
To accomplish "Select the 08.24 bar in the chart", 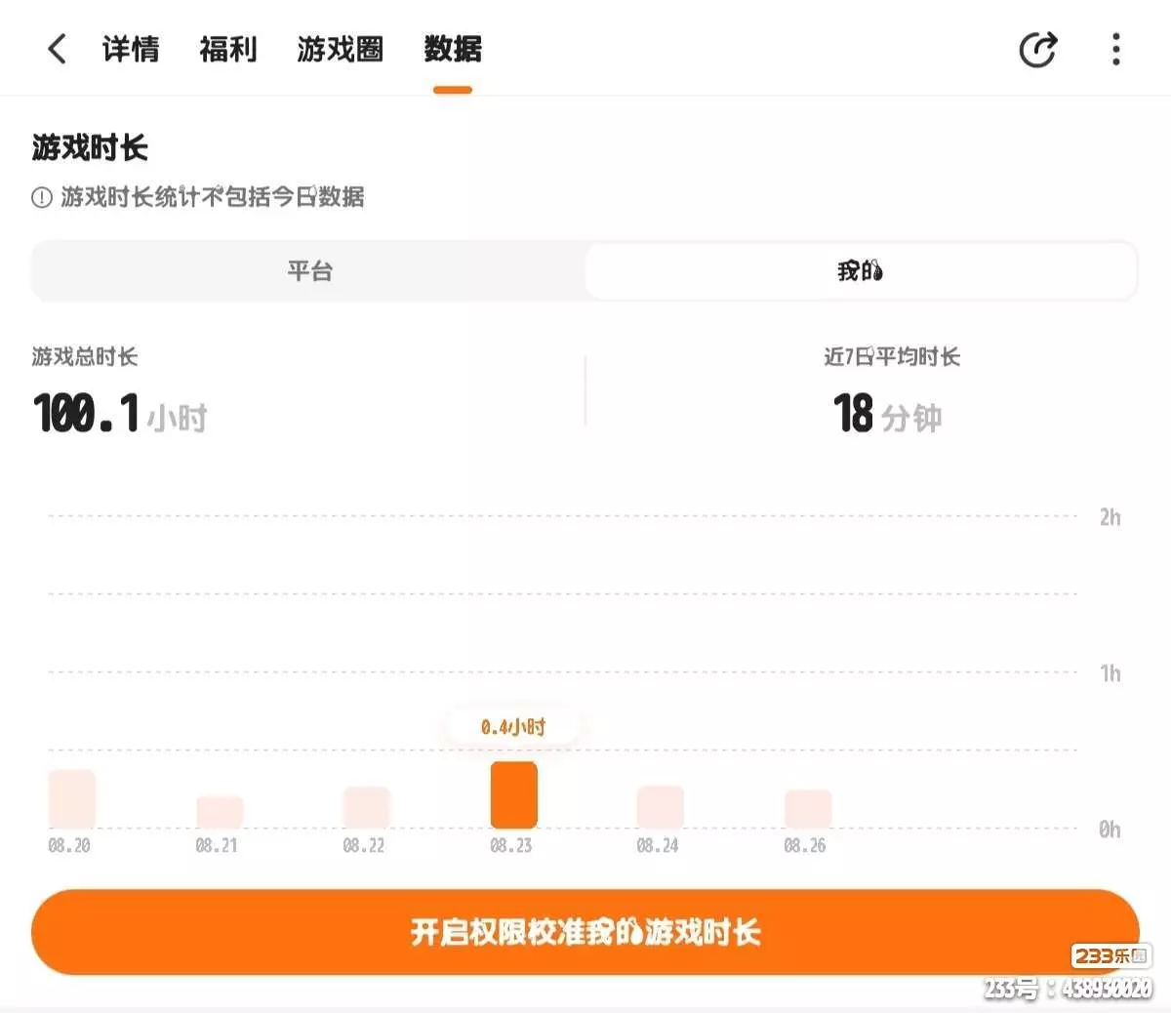I will click(661, 807).
